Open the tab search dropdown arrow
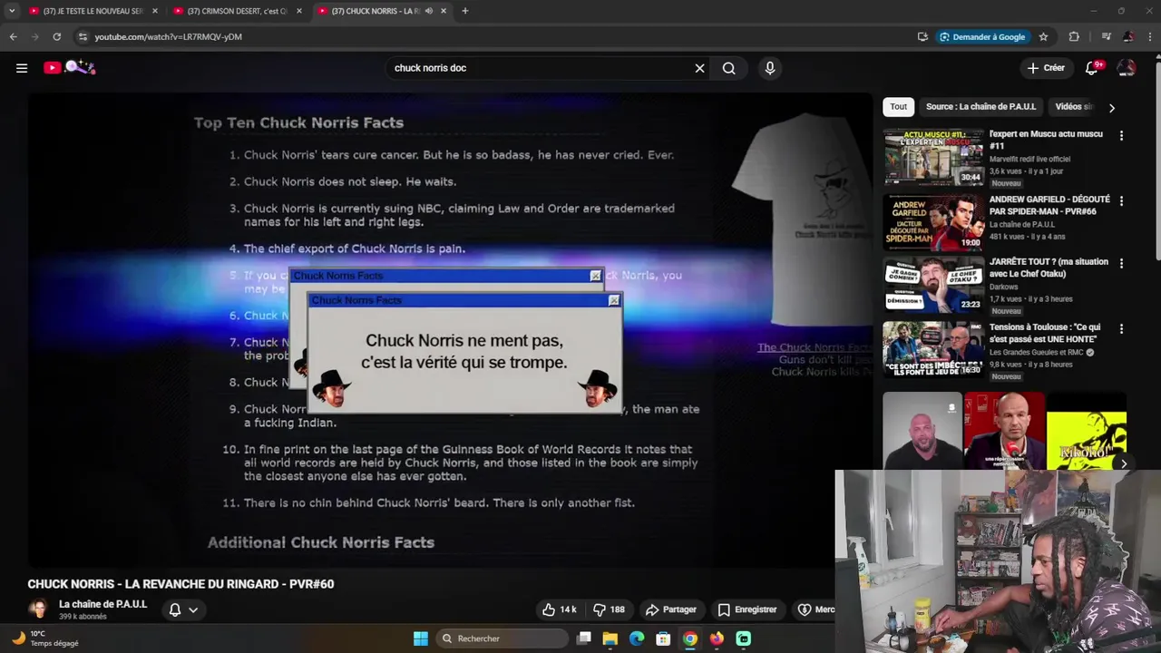The image size is (1161, 653). tap(12, 11)
